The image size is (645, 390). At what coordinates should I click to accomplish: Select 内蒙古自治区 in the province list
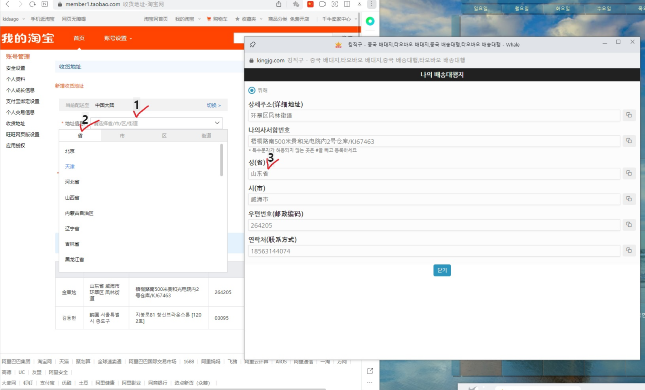(x=79, y=213)
